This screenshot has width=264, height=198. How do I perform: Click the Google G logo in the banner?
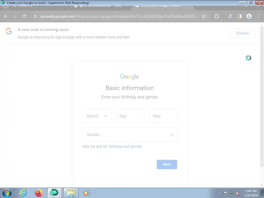pos(9,31)
